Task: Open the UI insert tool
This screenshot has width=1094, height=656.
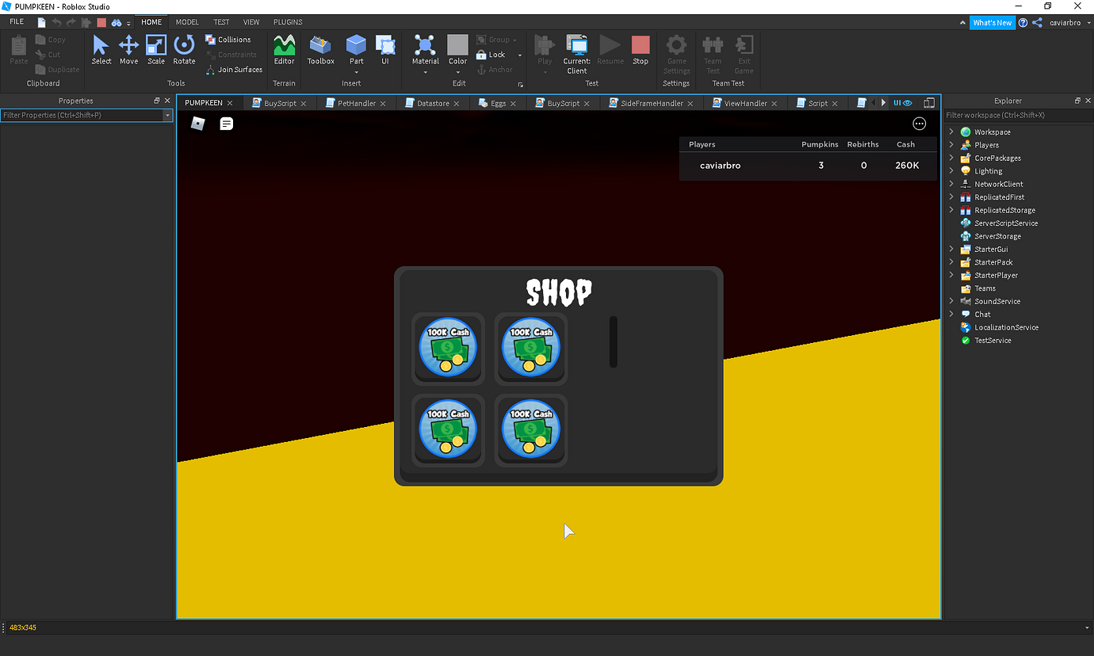Action: (x=385, y=50)
